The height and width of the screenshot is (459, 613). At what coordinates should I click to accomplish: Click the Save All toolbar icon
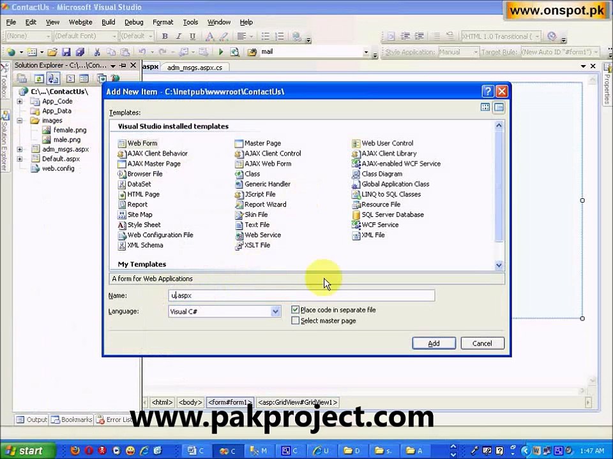click(80, 52)
